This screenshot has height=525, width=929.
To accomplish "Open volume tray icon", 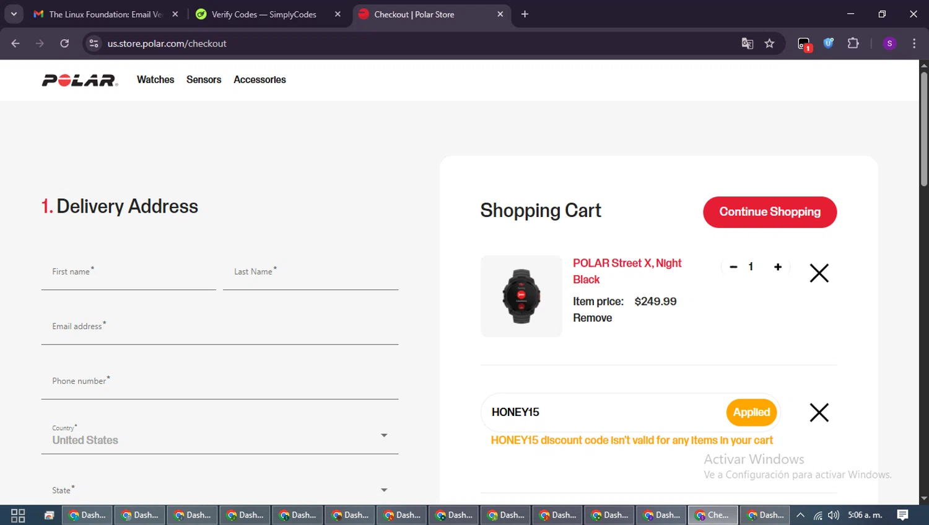I will (834, 515).
